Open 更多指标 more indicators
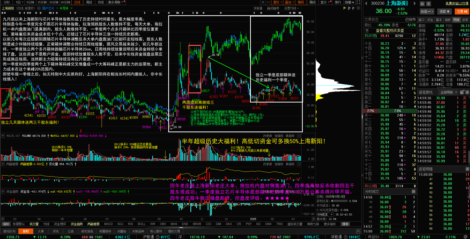Viewport: 470px width, 239px height. pos(330,224)
